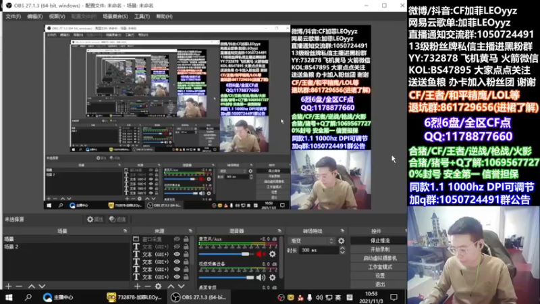Select the 场景 2 scene in the list

pos(66,247)
